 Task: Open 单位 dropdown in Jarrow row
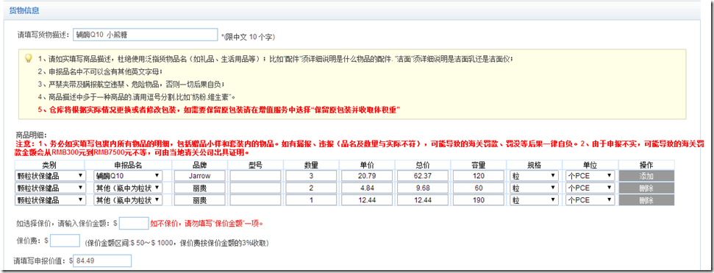coord(590,175)
